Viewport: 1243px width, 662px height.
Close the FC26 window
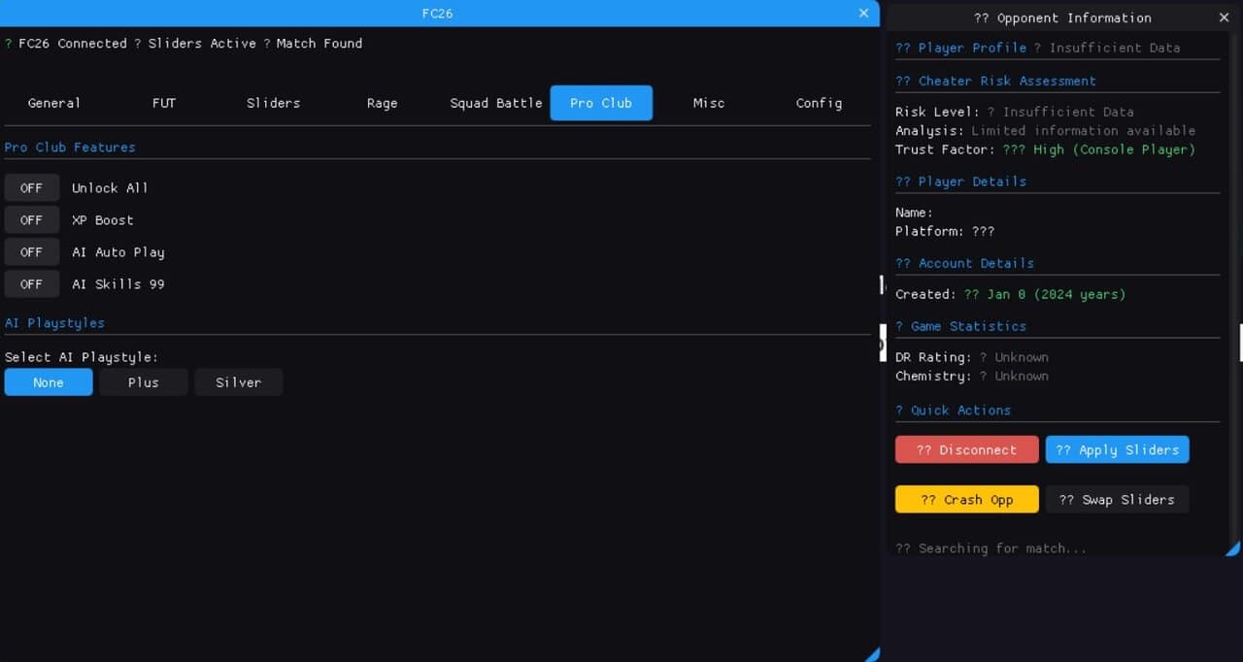tap(863, 14)
